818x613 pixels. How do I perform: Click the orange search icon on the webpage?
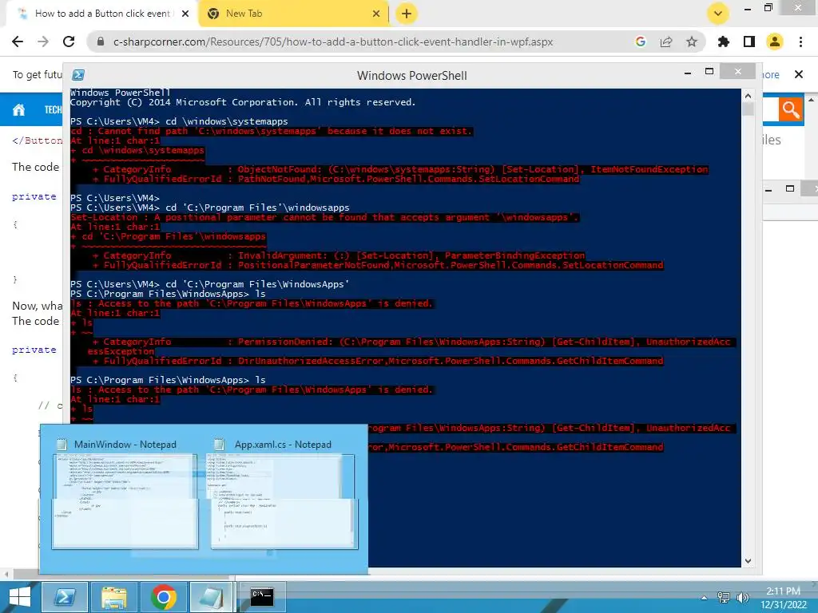[790, 109]
